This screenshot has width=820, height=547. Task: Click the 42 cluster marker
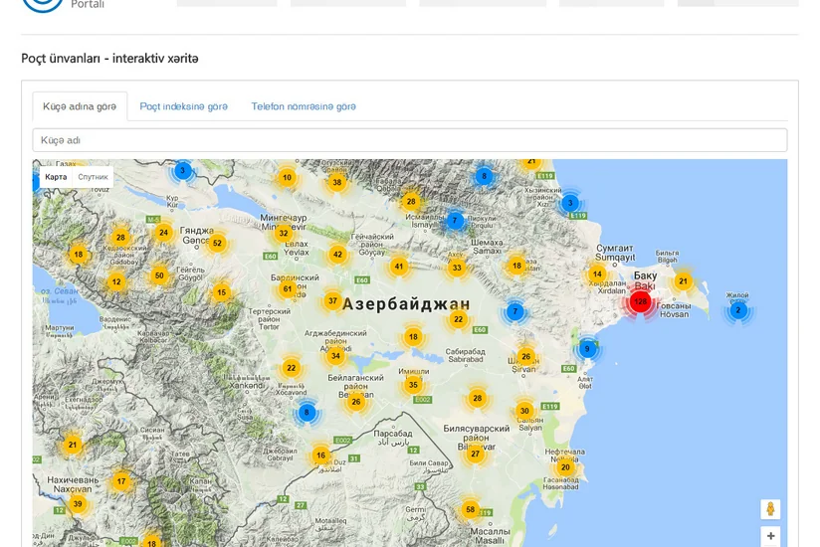pyautogui.click(x=337, y=255)
